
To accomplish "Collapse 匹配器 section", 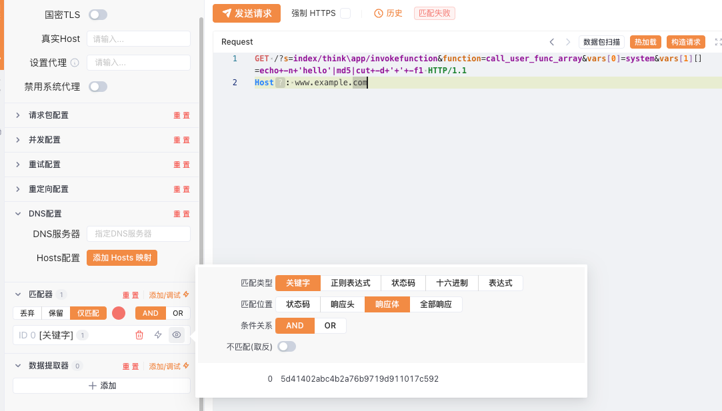I will [18, 294].
